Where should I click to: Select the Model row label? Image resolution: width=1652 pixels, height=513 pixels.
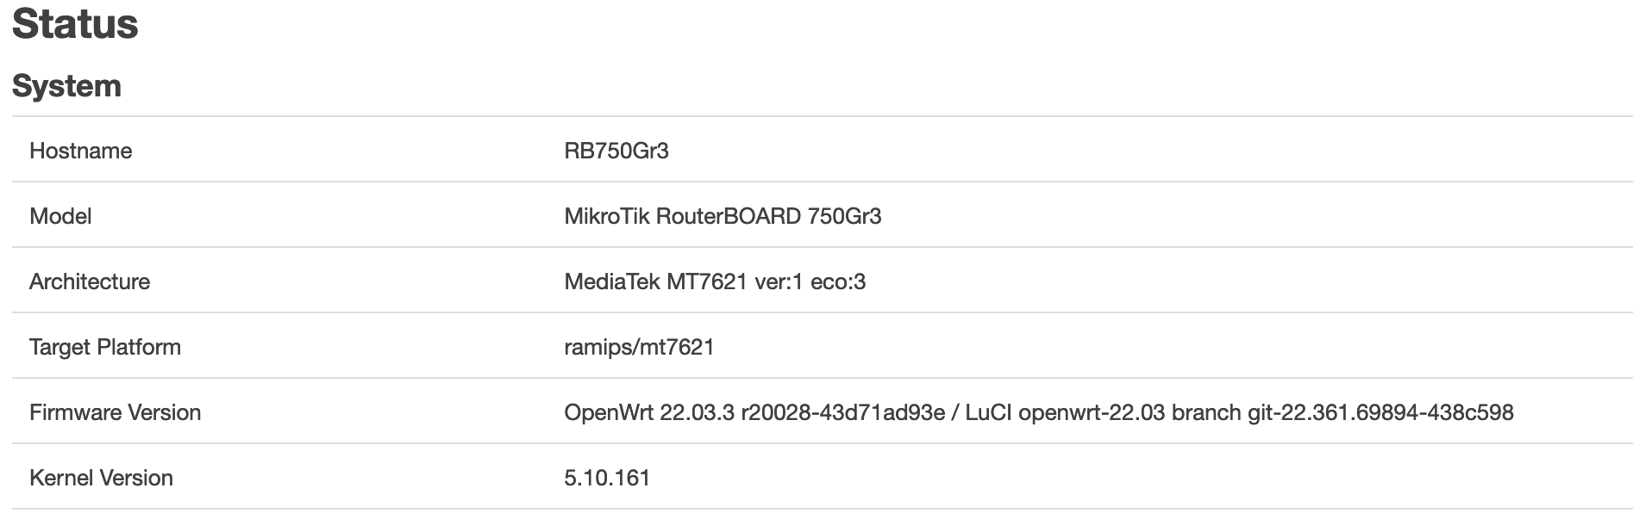coord(60,216)
